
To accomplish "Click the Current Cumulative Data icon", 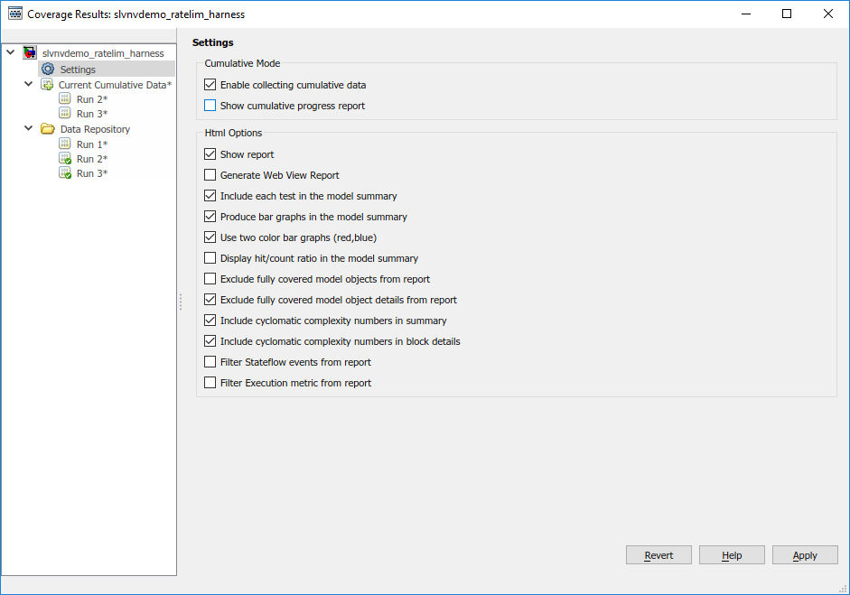I will click(47, 85).
